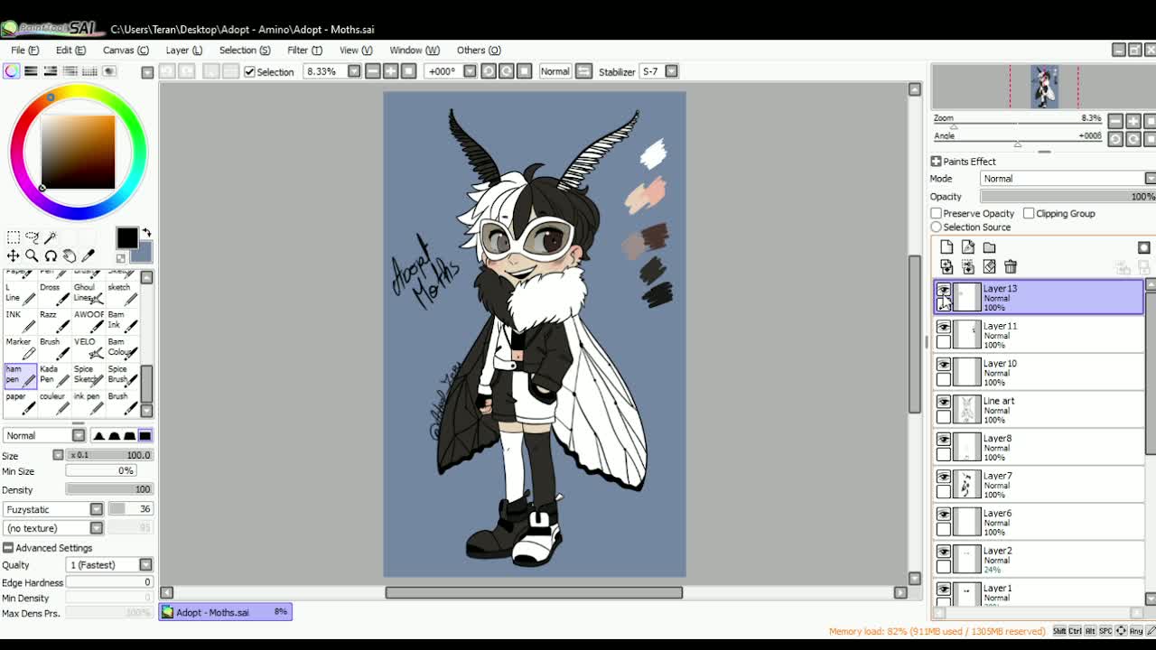
Task: Toggle the HSV slider panel
Action: pos(51,71)
